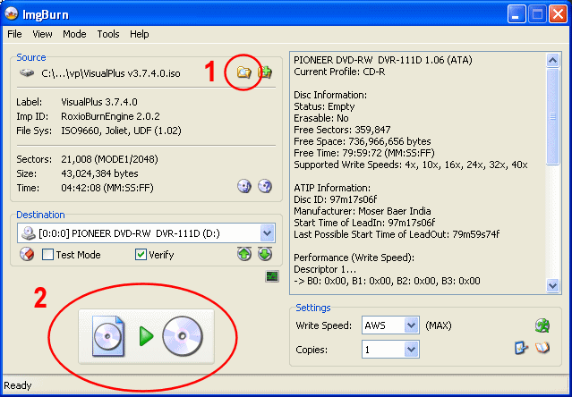
Task: Click the Sectors value 21,008 (MODE1/2048)
Action: pyautogui.click(x=109, y=159)
